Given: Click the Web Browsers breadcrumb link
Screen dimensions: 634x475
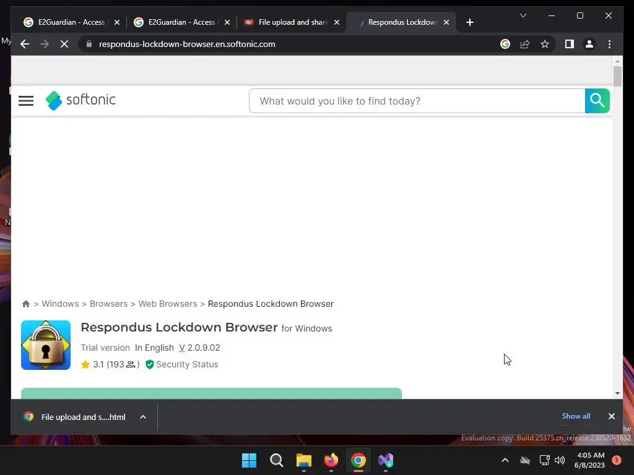Looking at the screenshot, I should (168, 304).
